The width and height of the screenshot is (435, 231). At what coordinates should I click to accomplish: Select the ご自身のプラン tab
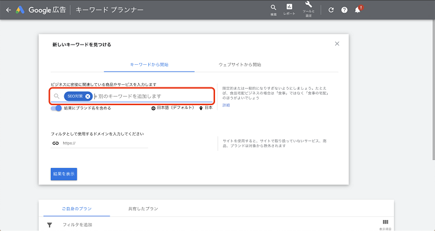pyautogui.click(x=77, y=209)
